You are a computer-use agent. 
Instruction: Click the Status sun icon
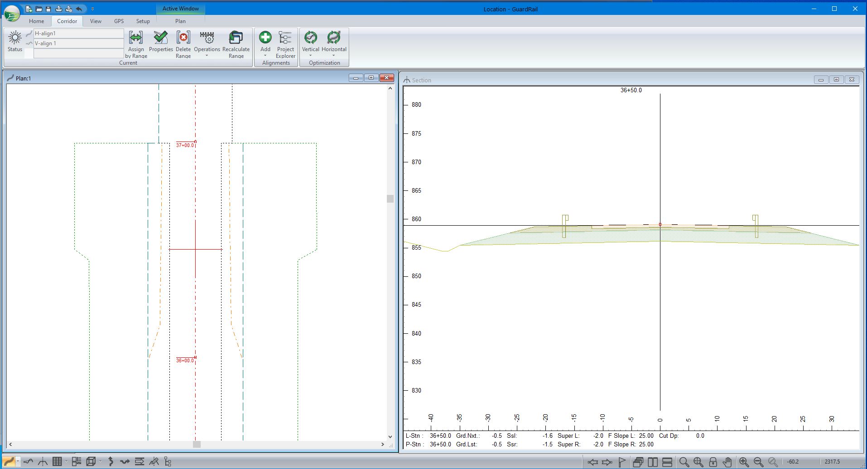click(15, 37)
